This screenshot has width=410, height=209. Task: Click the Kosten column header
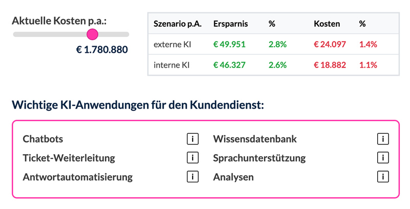(326, 24)
